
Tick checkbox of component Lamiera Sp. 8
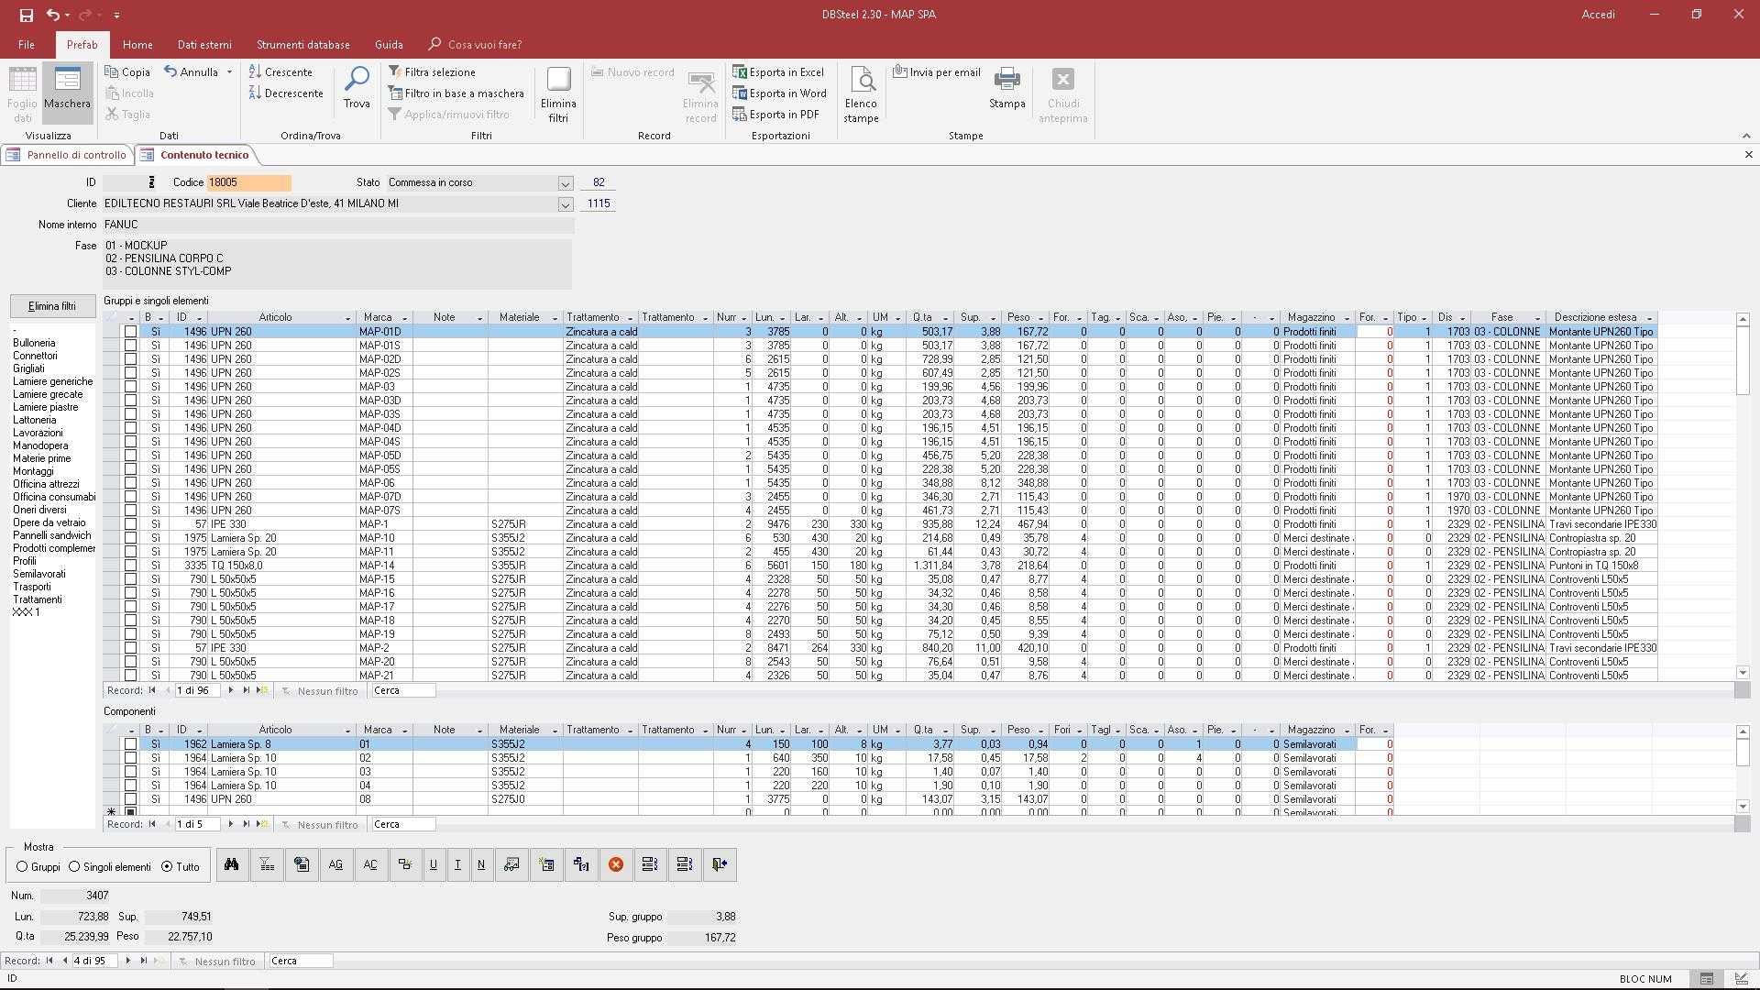pos(130,744)
